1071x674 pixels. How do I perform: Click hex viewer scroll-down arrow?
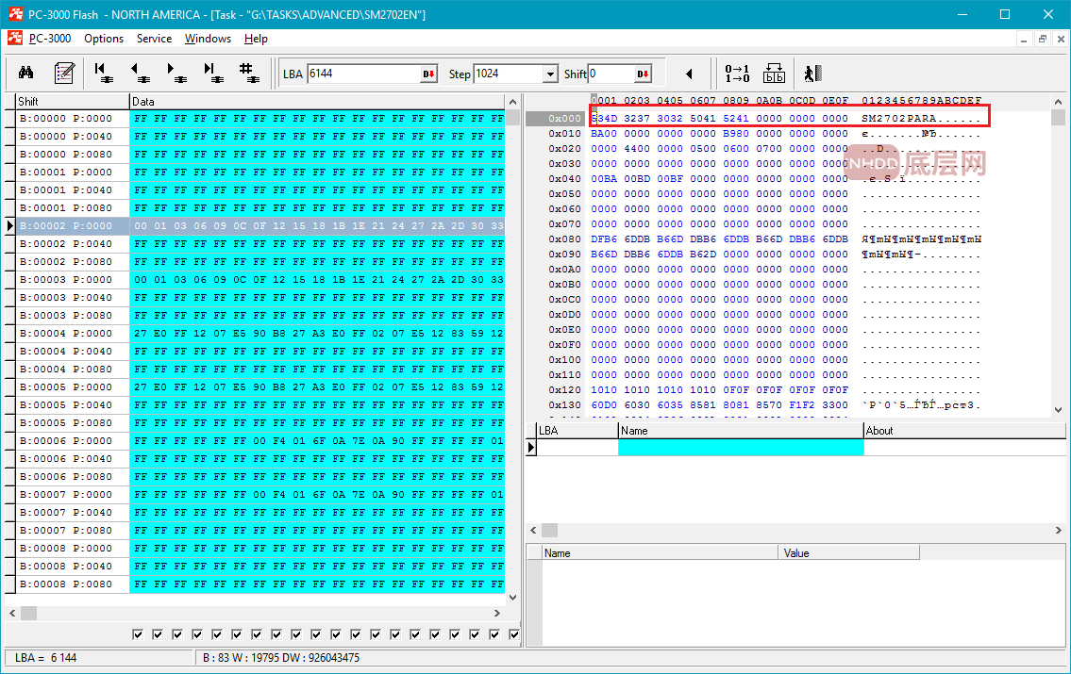[1058, 409]
